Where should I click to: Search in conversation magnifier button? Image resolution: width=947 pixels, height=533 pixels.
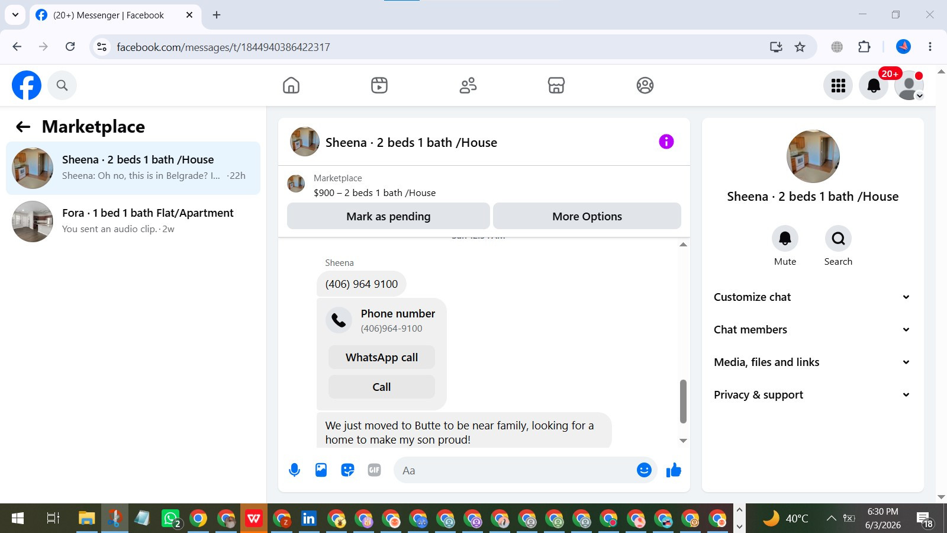pos(838,239)
